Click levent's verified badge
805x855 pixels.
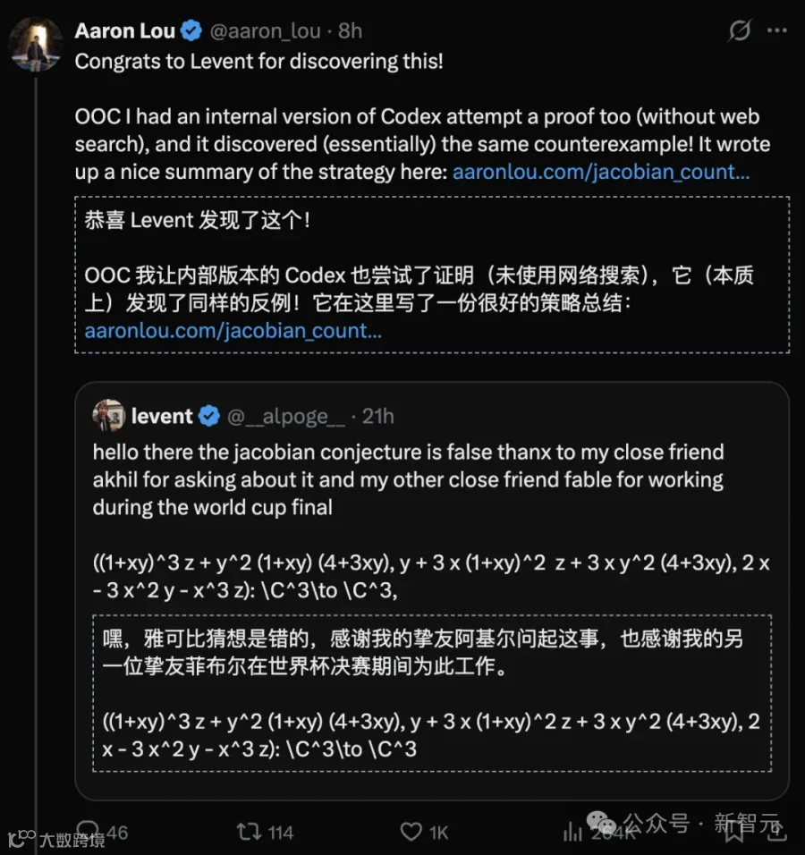[209, 416]
